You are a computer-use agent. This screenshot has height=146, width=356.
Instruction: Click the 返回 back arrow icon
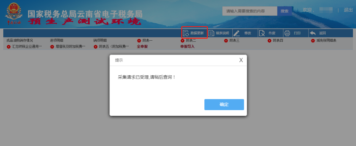pyautogui.click(x=312, y=33)
